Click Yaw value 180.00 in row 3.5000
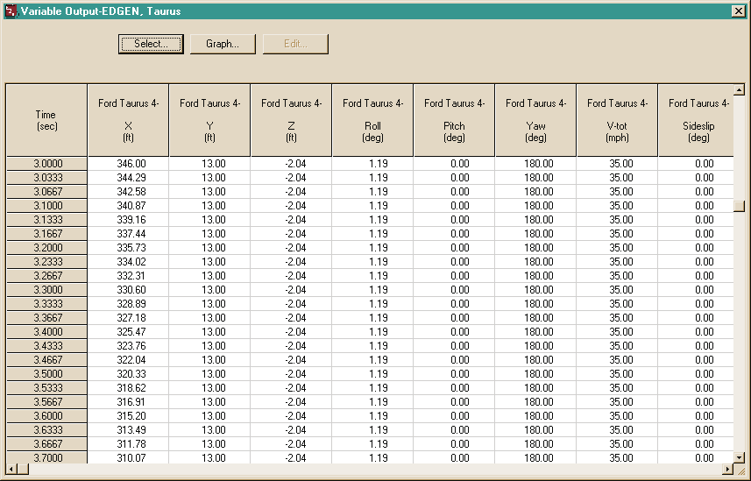This screenshot has height=481, width=751. [535, 374]
